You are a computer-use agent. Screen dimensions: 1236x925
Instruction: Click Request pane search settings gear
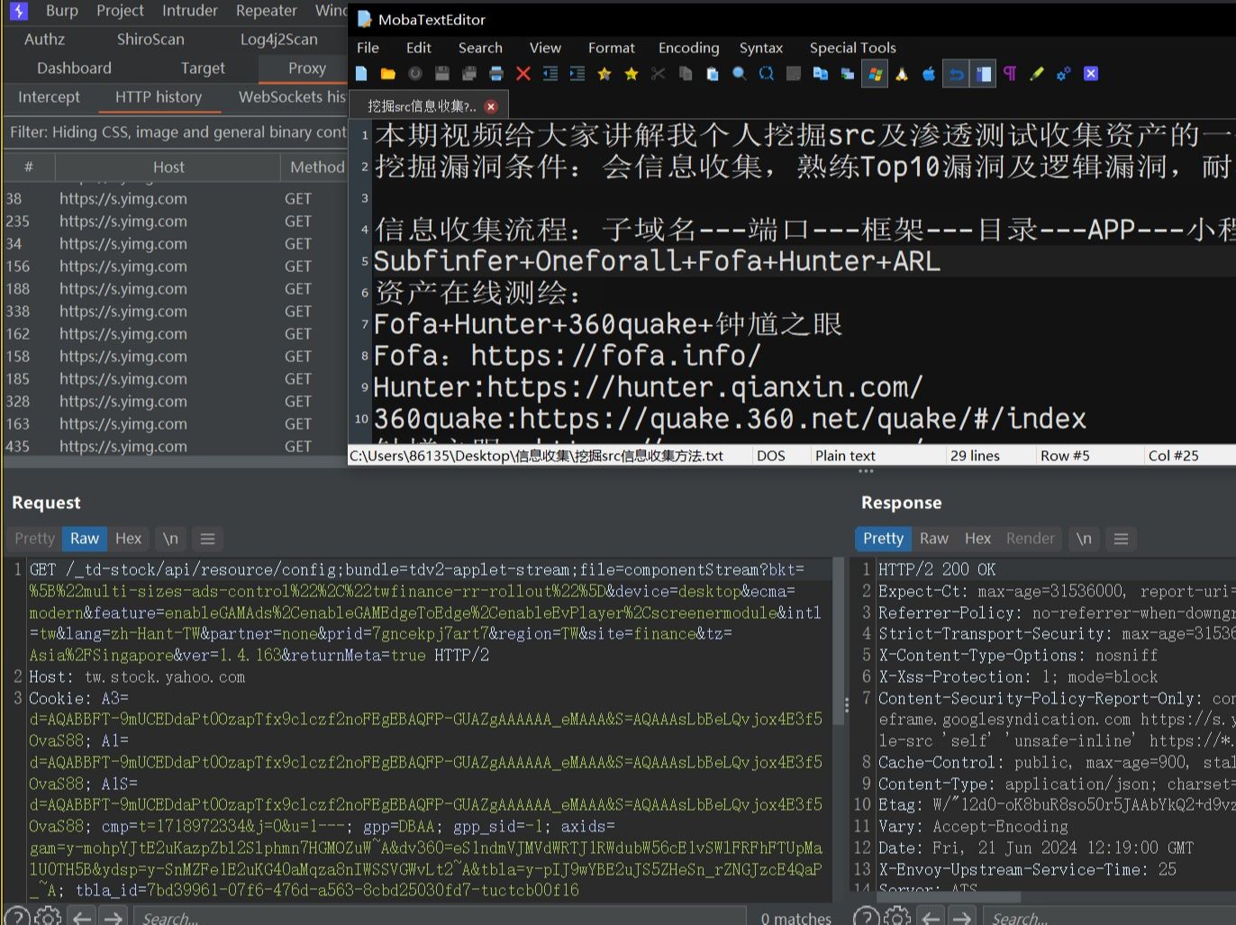point(48,917)
